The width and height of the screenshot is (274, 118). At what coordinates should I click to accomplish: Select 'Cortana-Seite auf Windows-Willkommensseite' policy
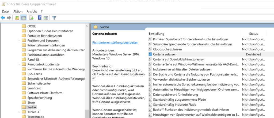click(x=196, y=65)
